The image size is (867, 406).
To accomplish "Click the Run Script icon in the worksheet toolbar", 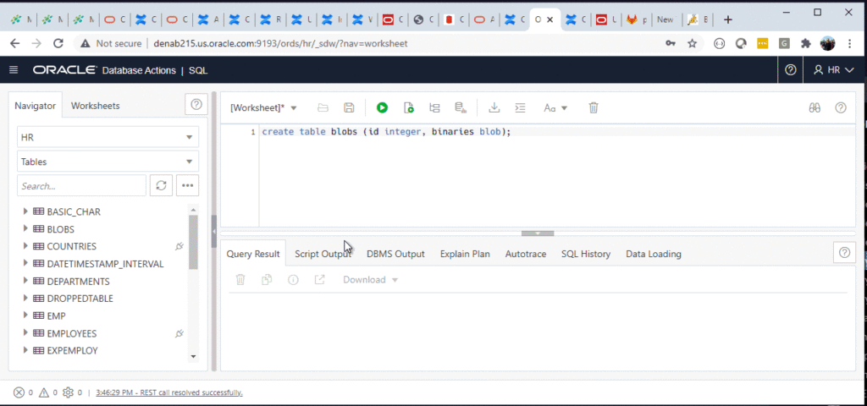I will pos(409,107).
